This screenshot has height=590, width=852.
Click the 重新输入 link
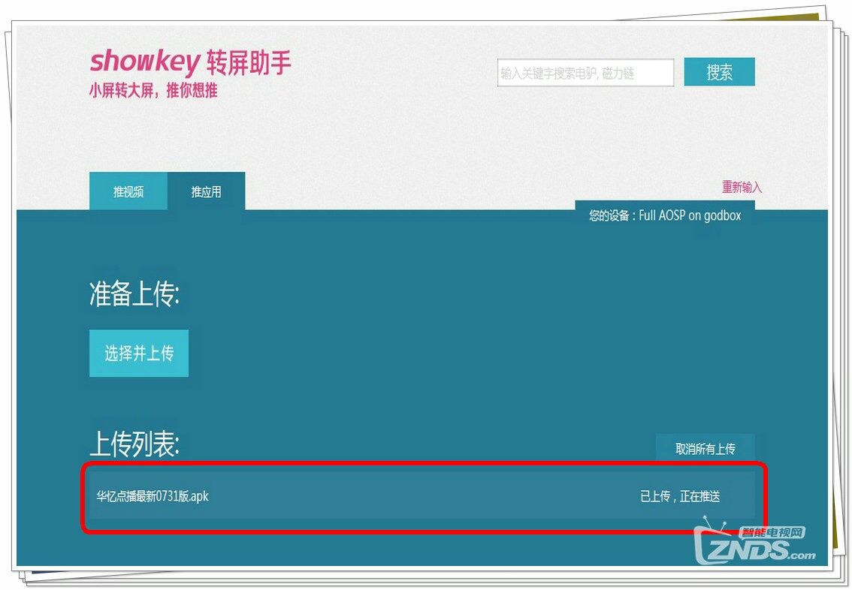(742, 187)
